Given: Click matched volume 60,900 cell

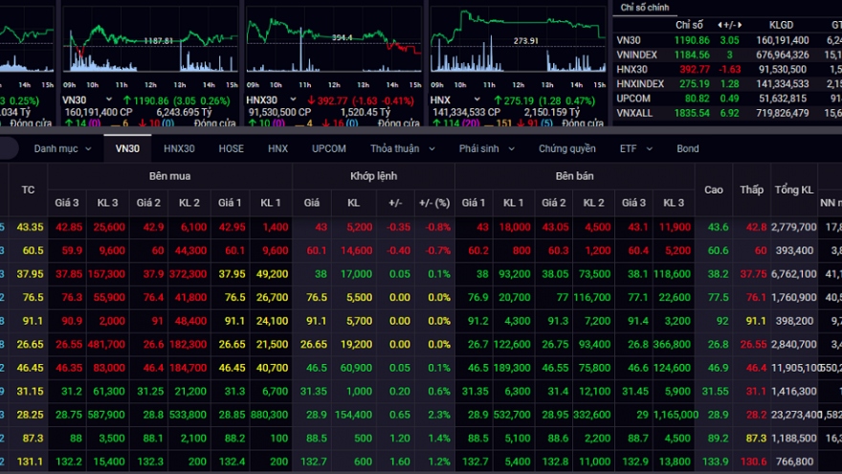Looking at the screenshot, I should point(356,368).
